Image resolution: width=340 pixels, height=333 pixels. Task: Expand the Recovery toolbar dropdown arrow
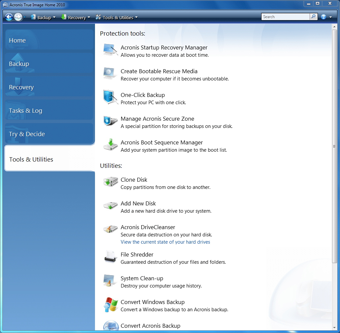pyautogui.click(x=89, y=17)
